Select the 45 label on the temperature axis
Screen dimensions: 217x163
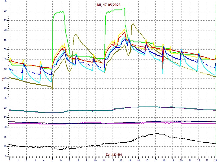click(x=5, y=79)
